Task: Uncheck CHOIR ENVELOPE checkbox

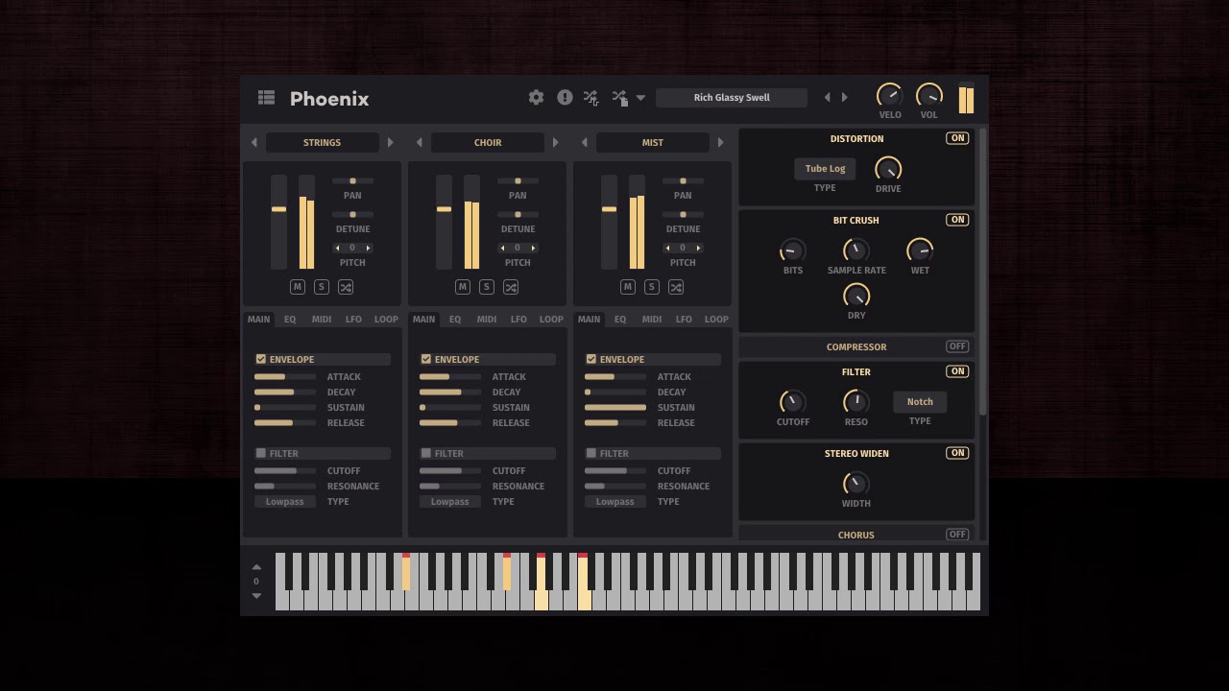Action: tap(425, 359)
